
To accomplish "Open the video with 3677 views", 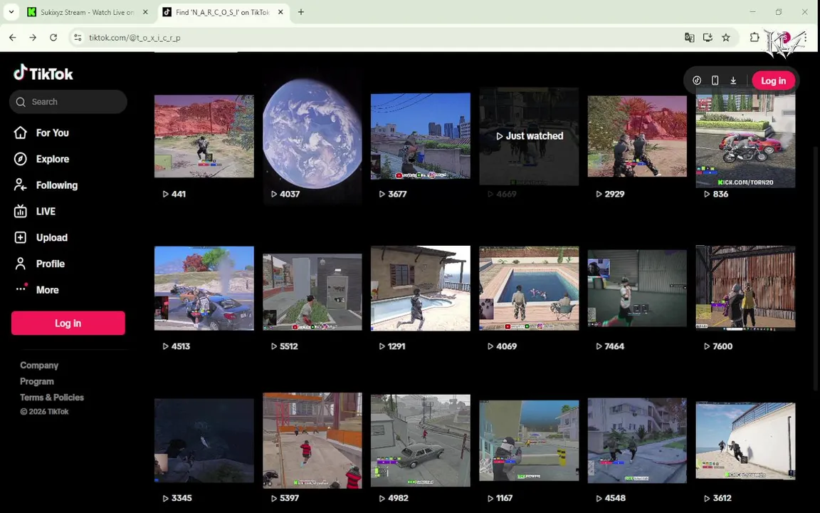I will (421, 136).
